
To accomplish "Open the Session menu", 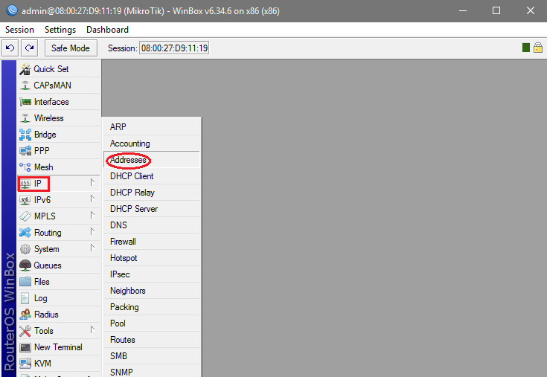I will (19, 30).
